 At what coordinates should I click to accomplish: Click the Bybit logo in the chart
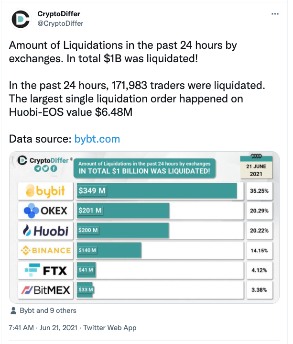44,191
